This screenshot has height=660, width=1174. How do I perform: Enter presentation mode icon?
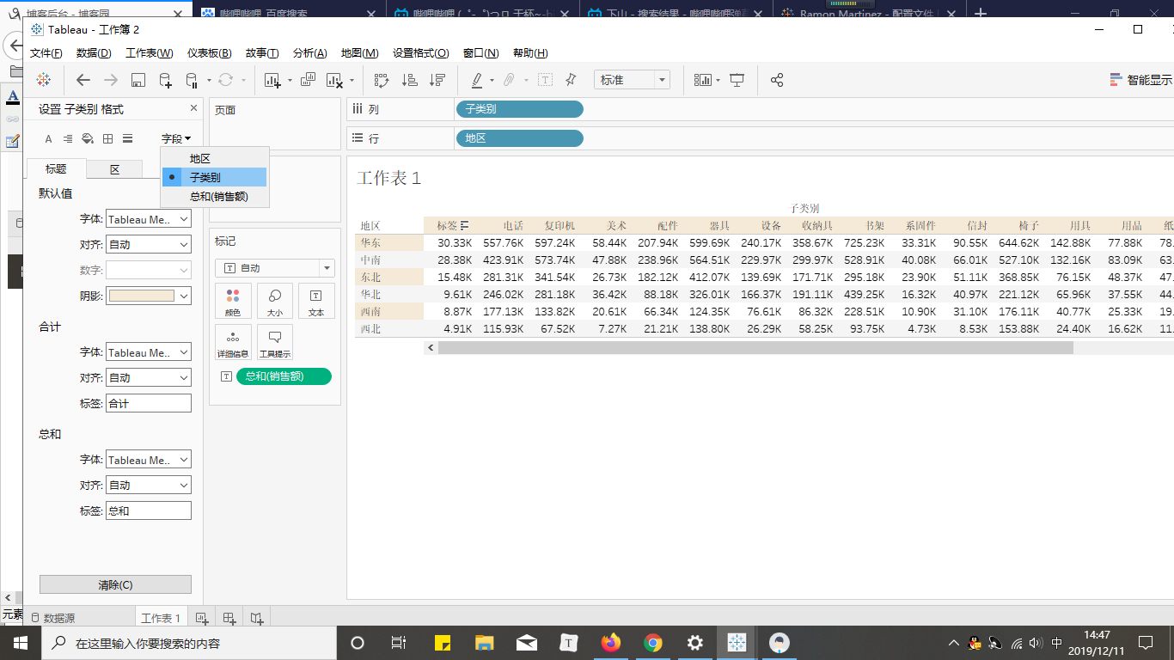click(x=737, y=80)
